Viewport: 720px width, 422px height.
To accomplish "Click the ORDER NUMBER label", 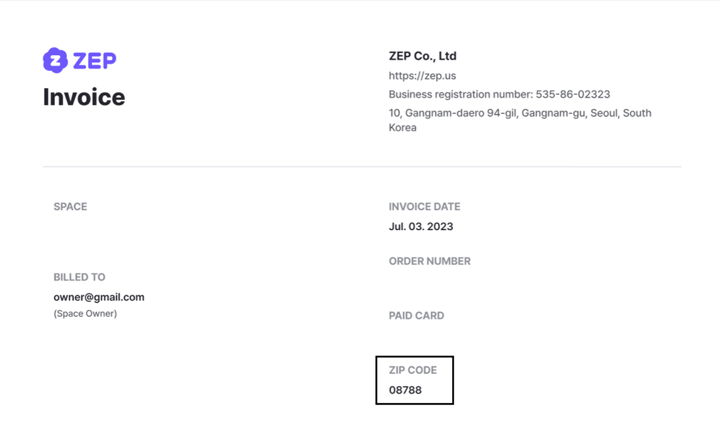I will pos(429,261).
